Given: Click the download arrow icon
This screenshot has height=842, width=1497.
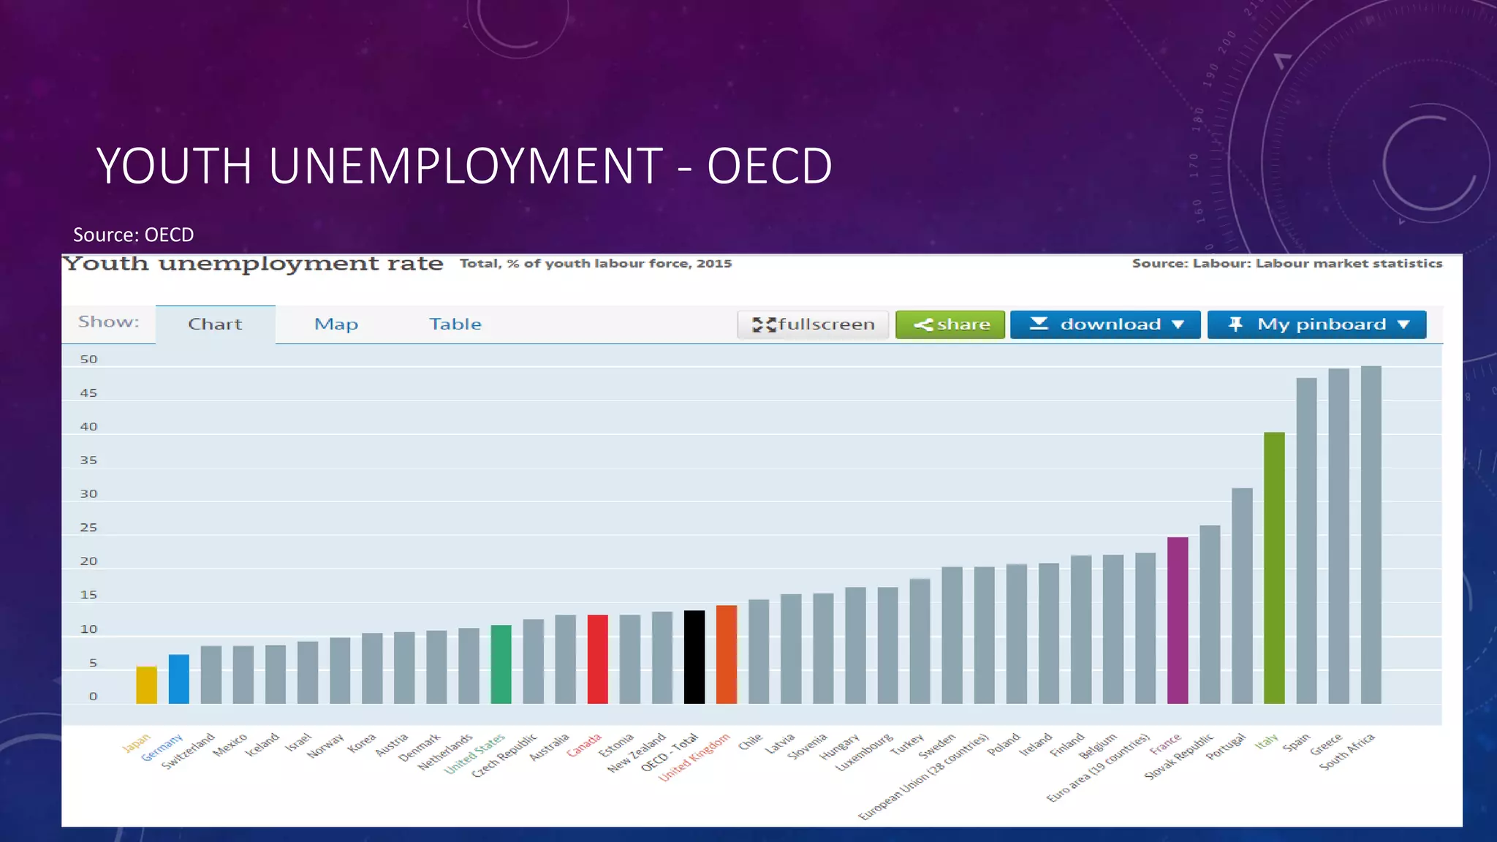Looking at the screenshot, I should [1039, 323].
